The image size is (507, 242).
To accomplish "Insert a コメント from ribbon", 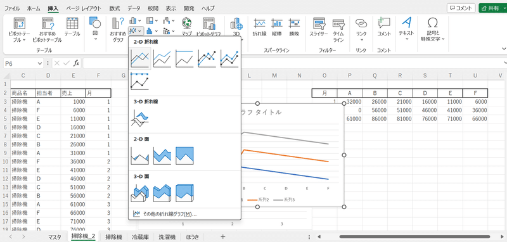I will coord(384,27).
